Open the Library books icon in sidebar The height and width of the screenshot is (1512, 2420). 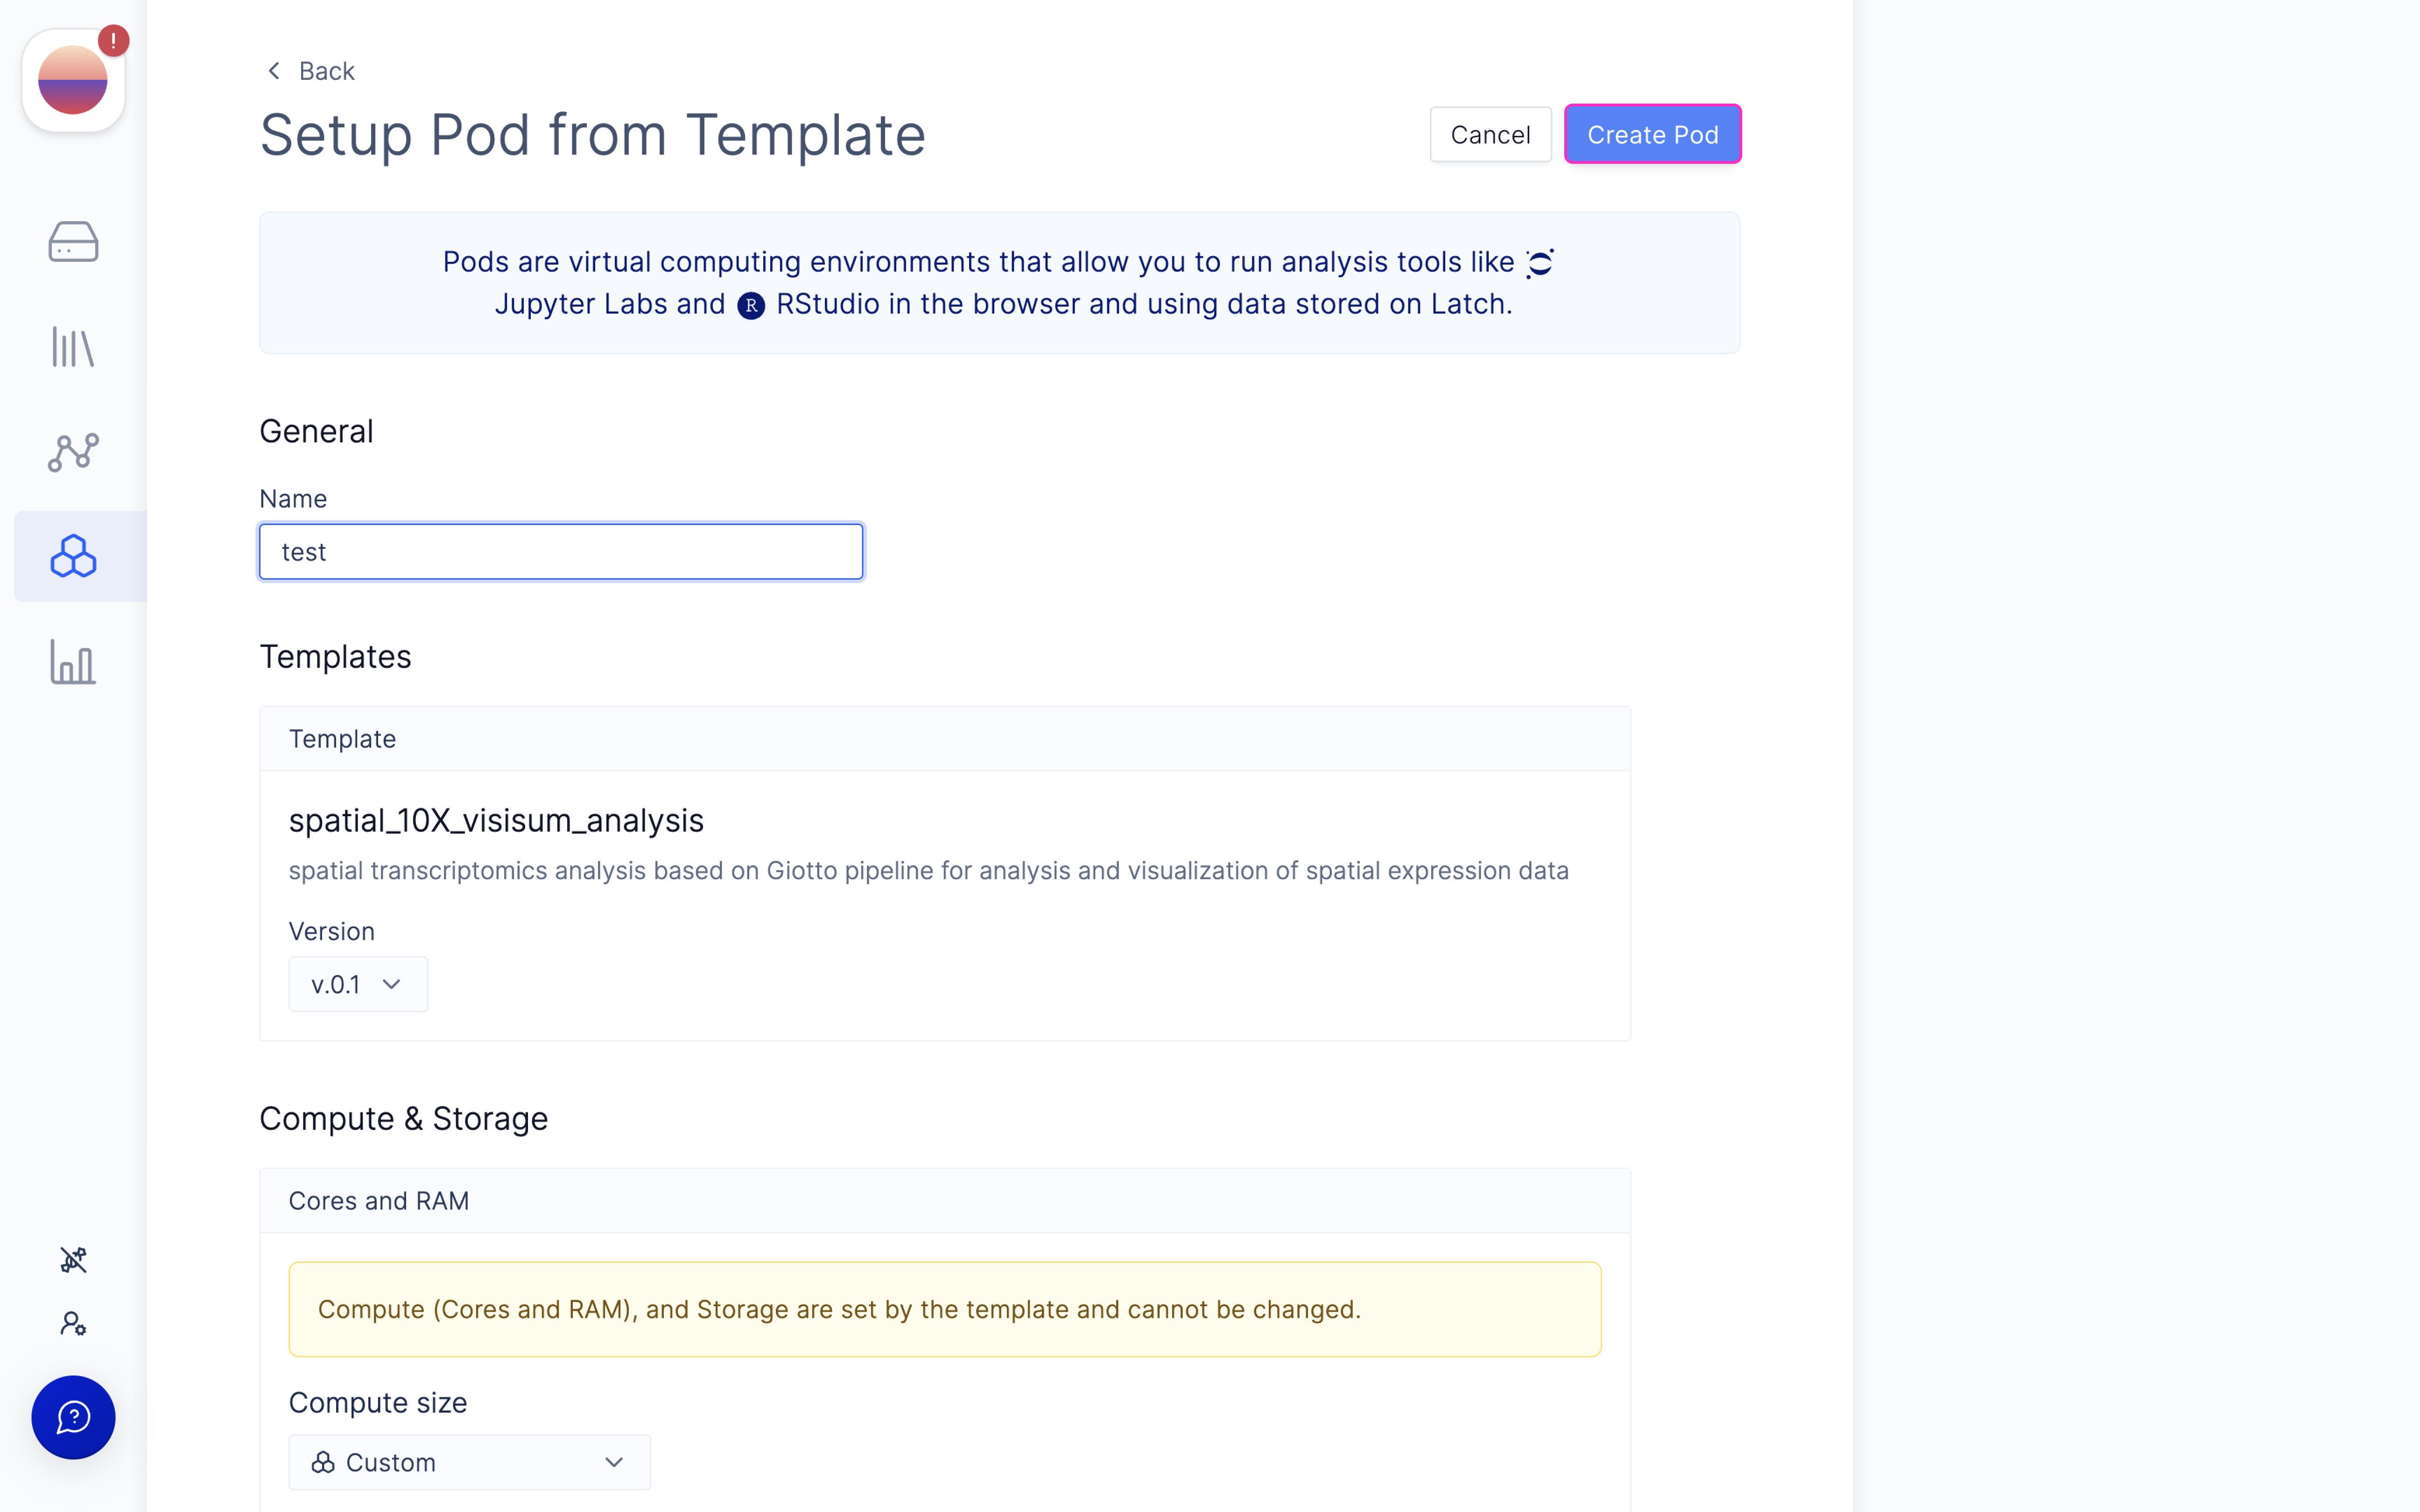(73, 347)
